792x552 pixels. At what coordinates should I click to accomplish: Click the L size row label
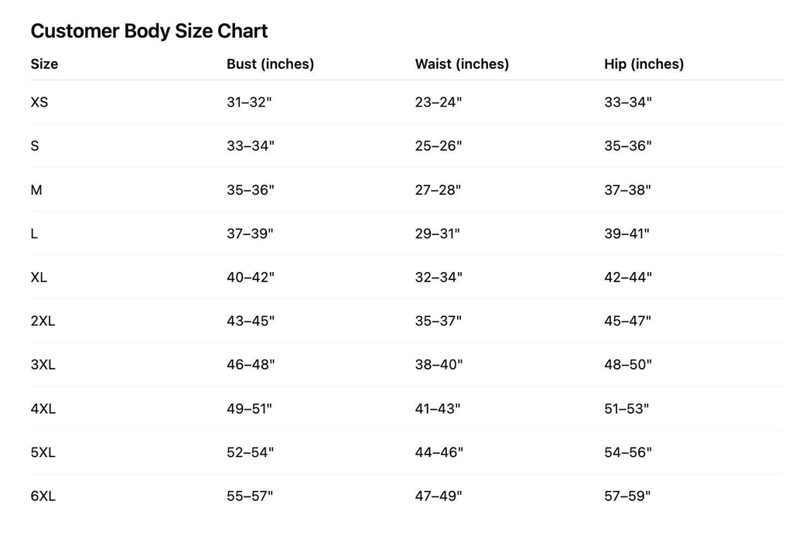34,233
